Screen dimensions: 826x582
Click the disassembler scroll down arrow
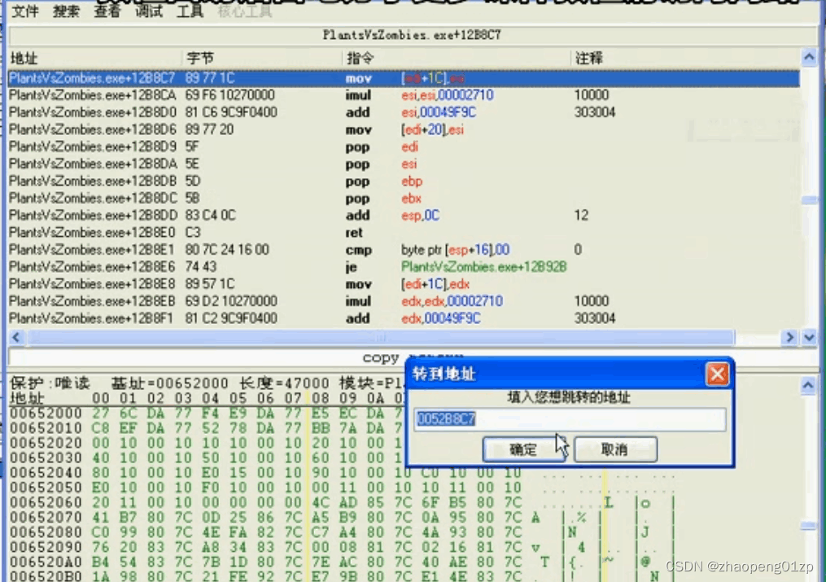pos(809,337)
